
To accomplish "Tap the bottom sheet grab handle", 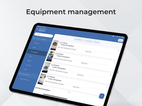I will (x=69, y=92).
